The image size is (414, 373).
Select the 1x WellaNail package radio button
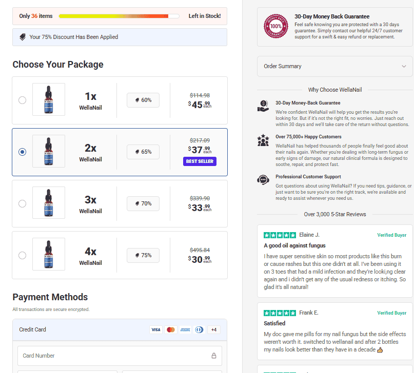pos(22,100)
